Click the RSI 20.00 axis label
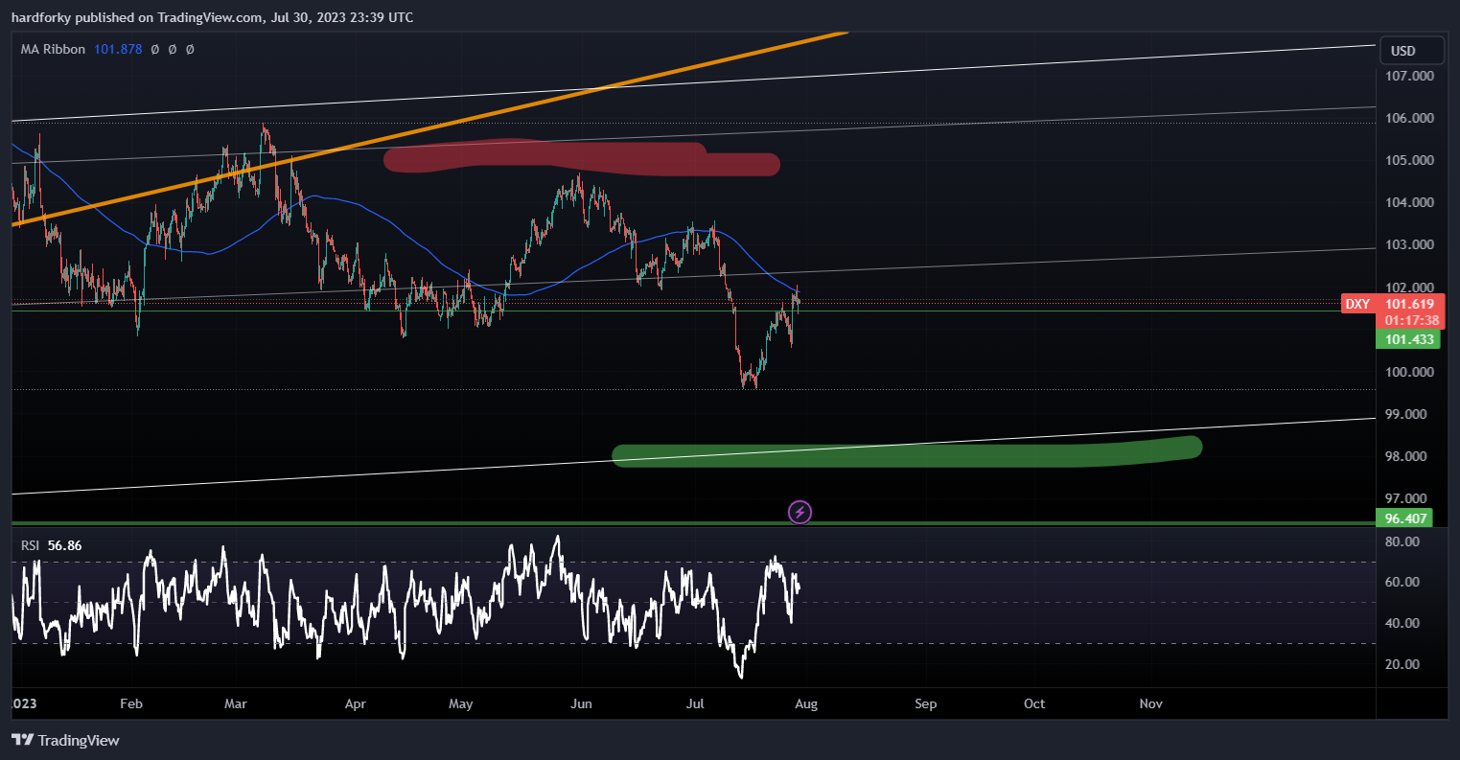The width and height of the screenshot is (1460, 760). (x=1402, y=664)
